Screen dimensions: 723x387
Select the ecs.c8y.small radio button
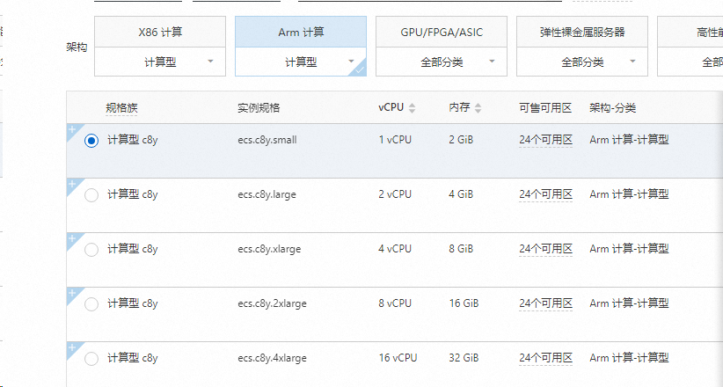(91, 141)
